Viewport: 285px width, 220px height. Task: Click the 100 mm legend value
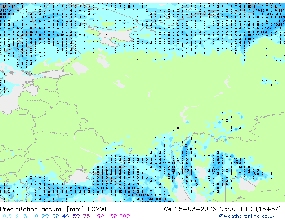coord(99,216)
